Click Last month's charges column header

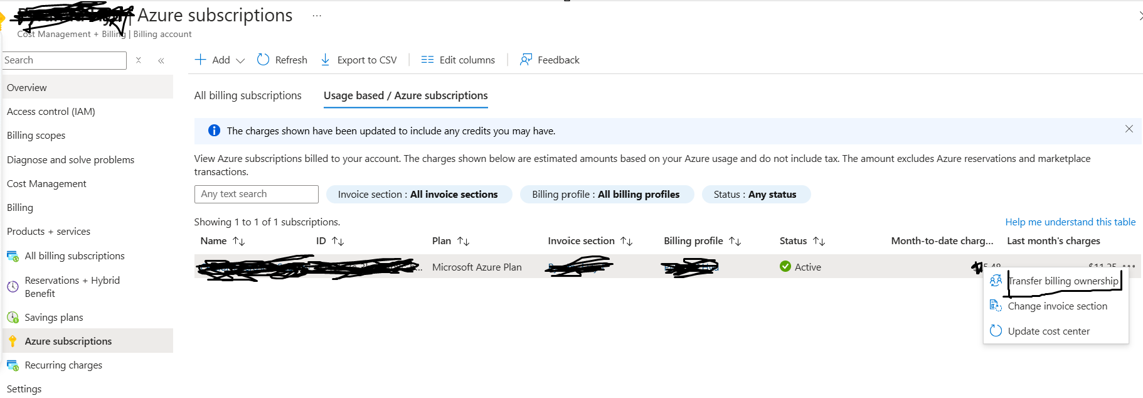click(1053, 241)
